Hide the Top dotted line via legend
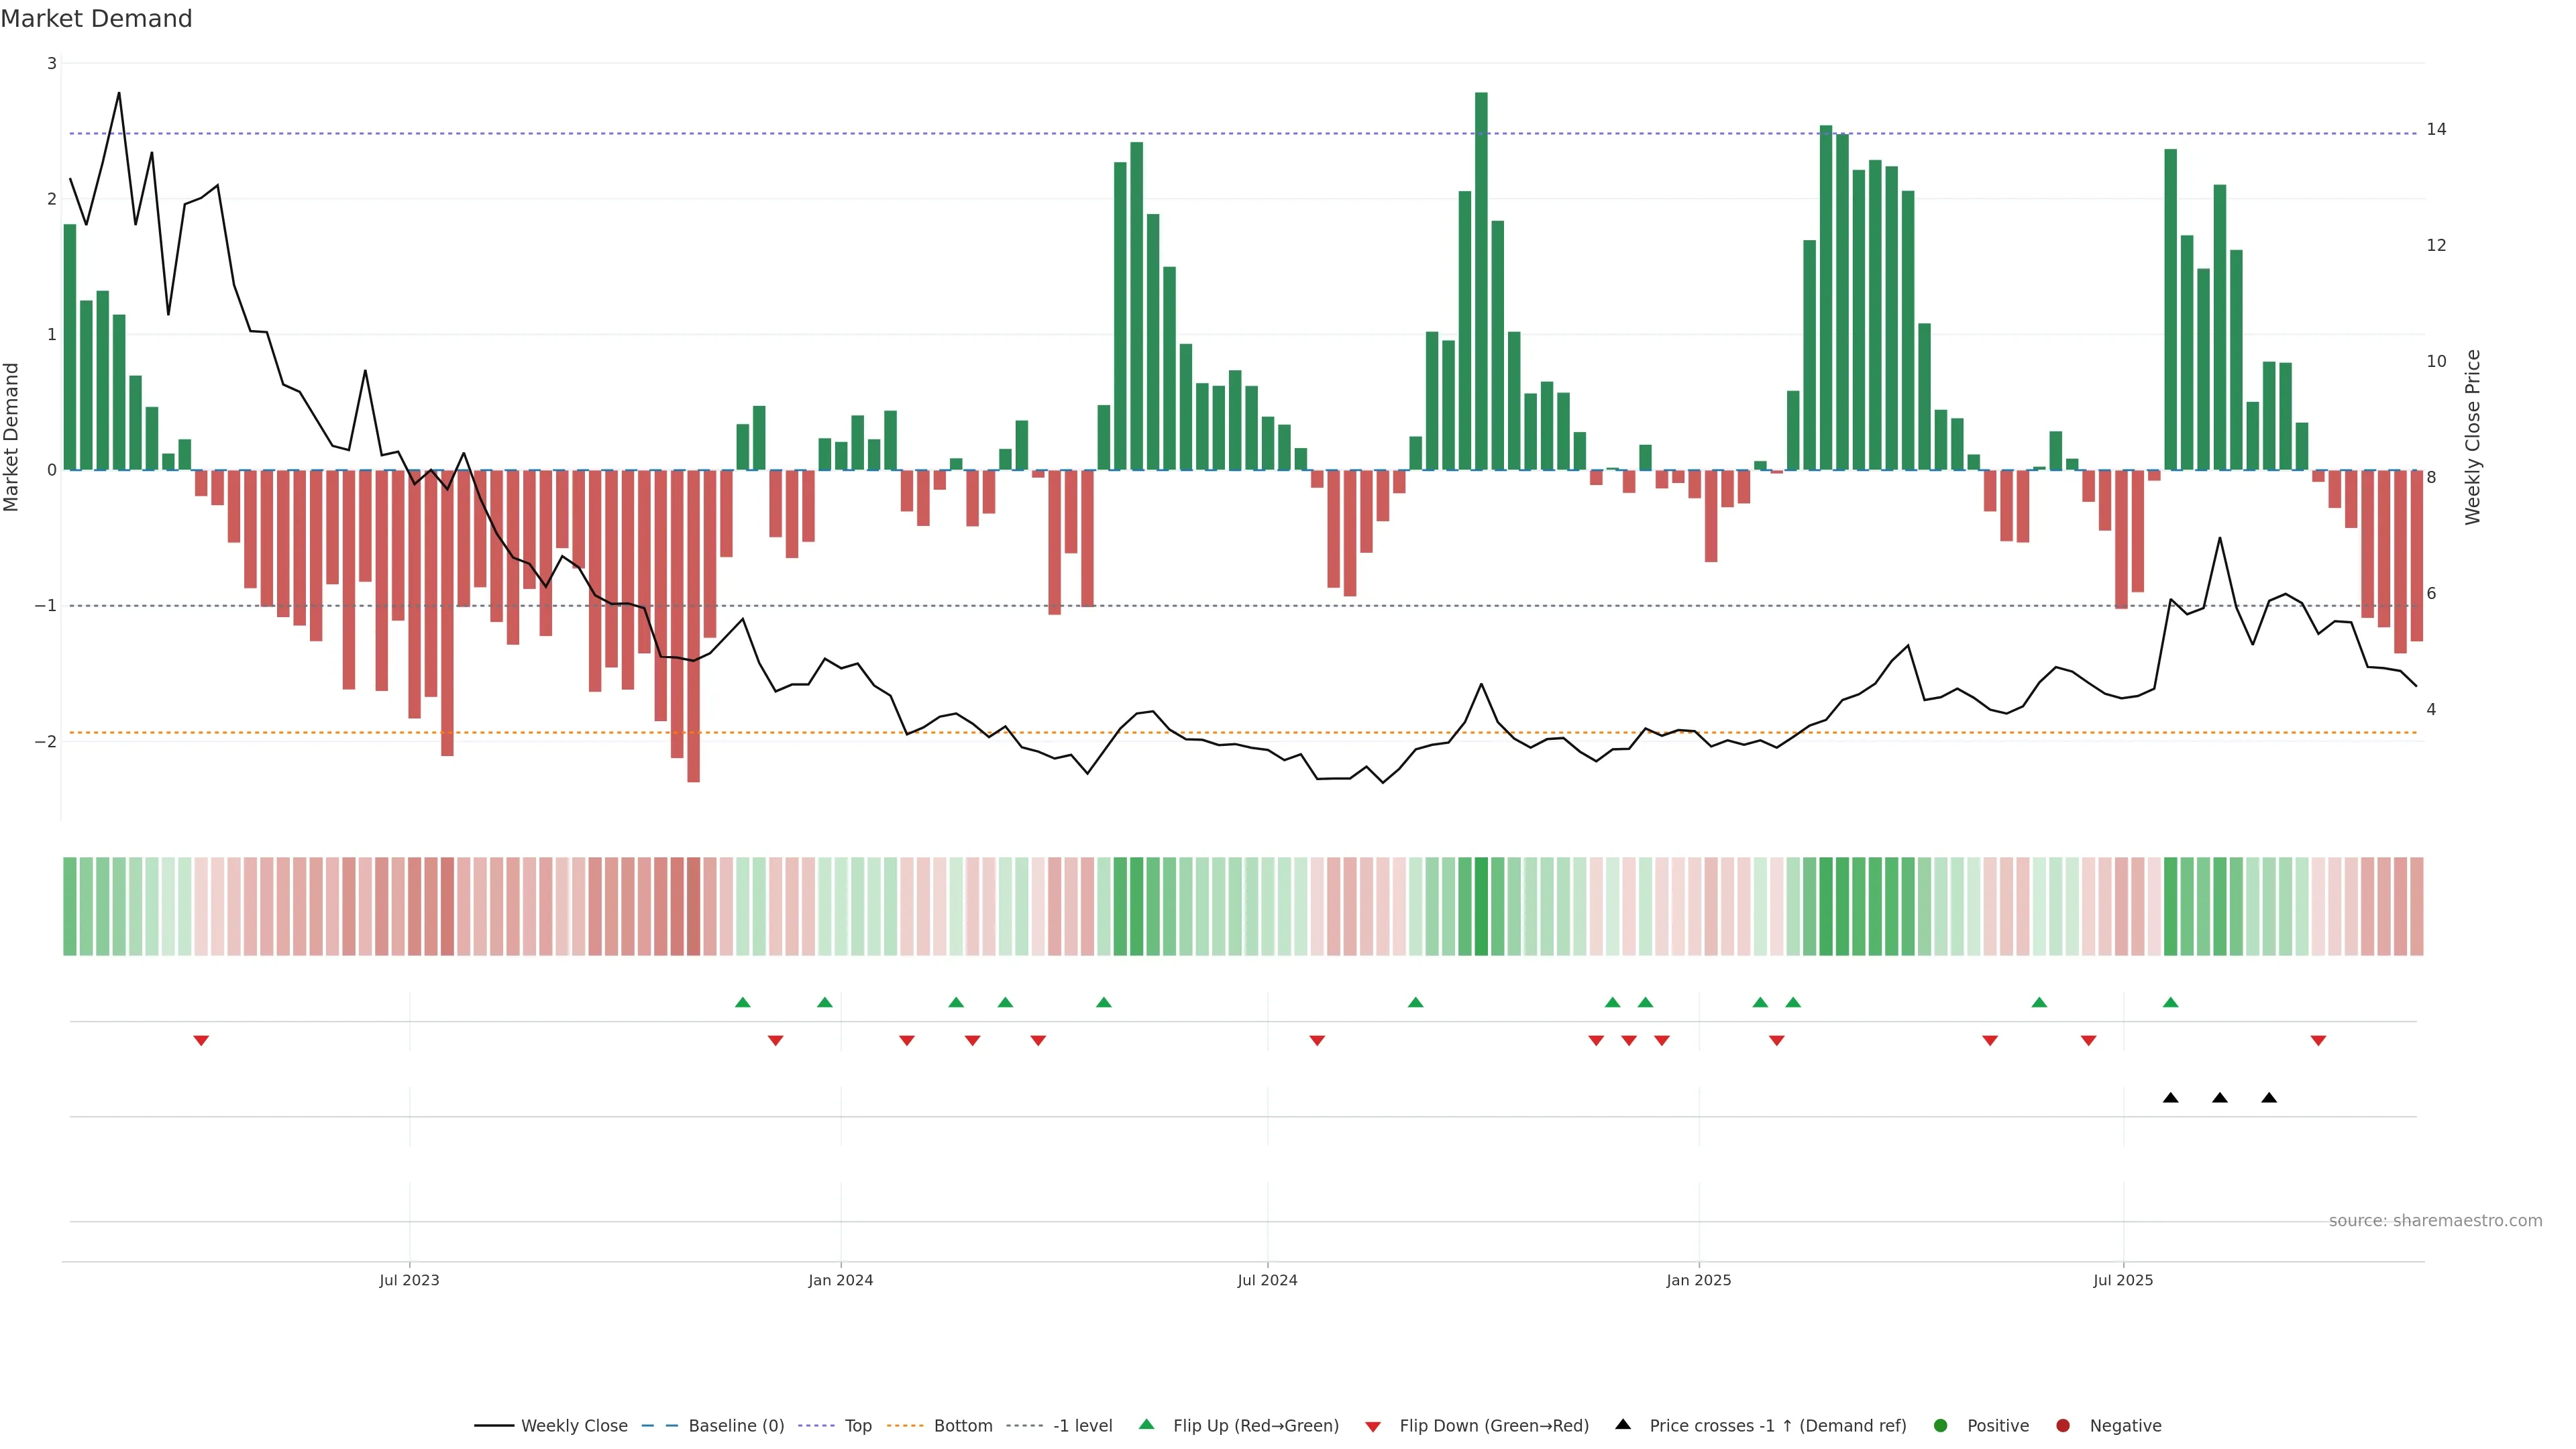Image resolution: width=2576 pixels, height=1449 pixels. 857,1425
